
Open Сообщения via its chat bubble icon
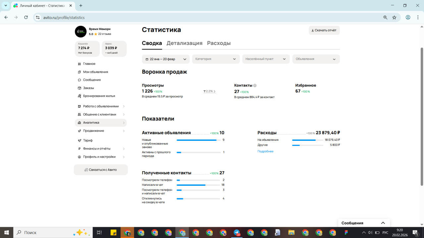point(79,80)
